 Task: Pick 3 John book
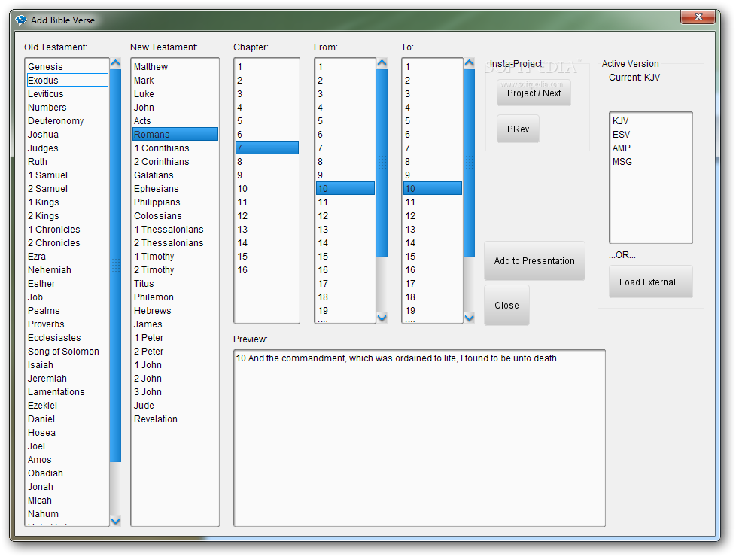point(175,391)
